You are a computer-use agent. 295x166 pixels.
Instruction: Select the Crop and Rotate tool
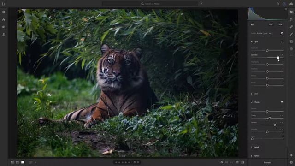click(x=291, y=19)
